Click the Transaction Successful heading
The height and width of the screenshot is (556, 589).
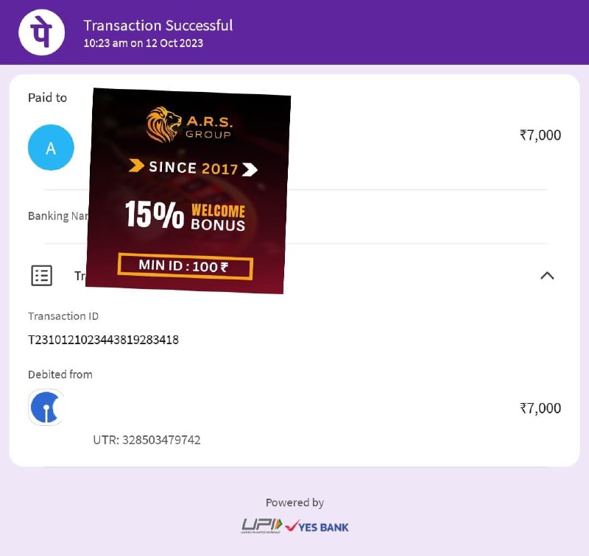click(158, 26)
